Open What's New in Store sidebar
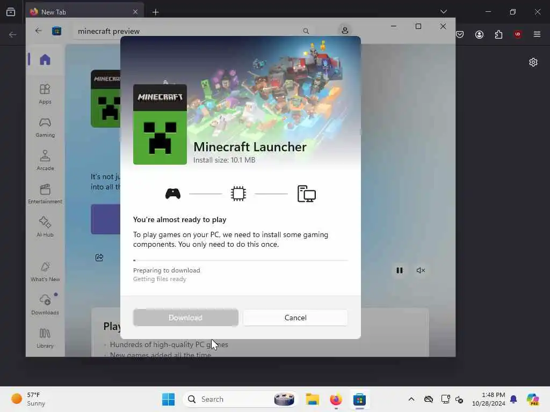 tap(45, 271)
